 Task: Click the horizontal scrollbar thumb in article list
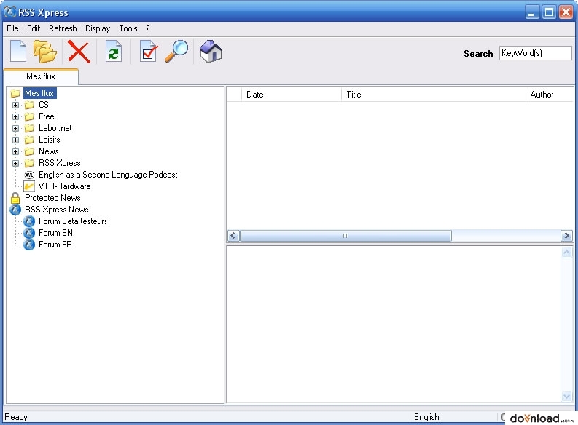[x=345, y=236]
